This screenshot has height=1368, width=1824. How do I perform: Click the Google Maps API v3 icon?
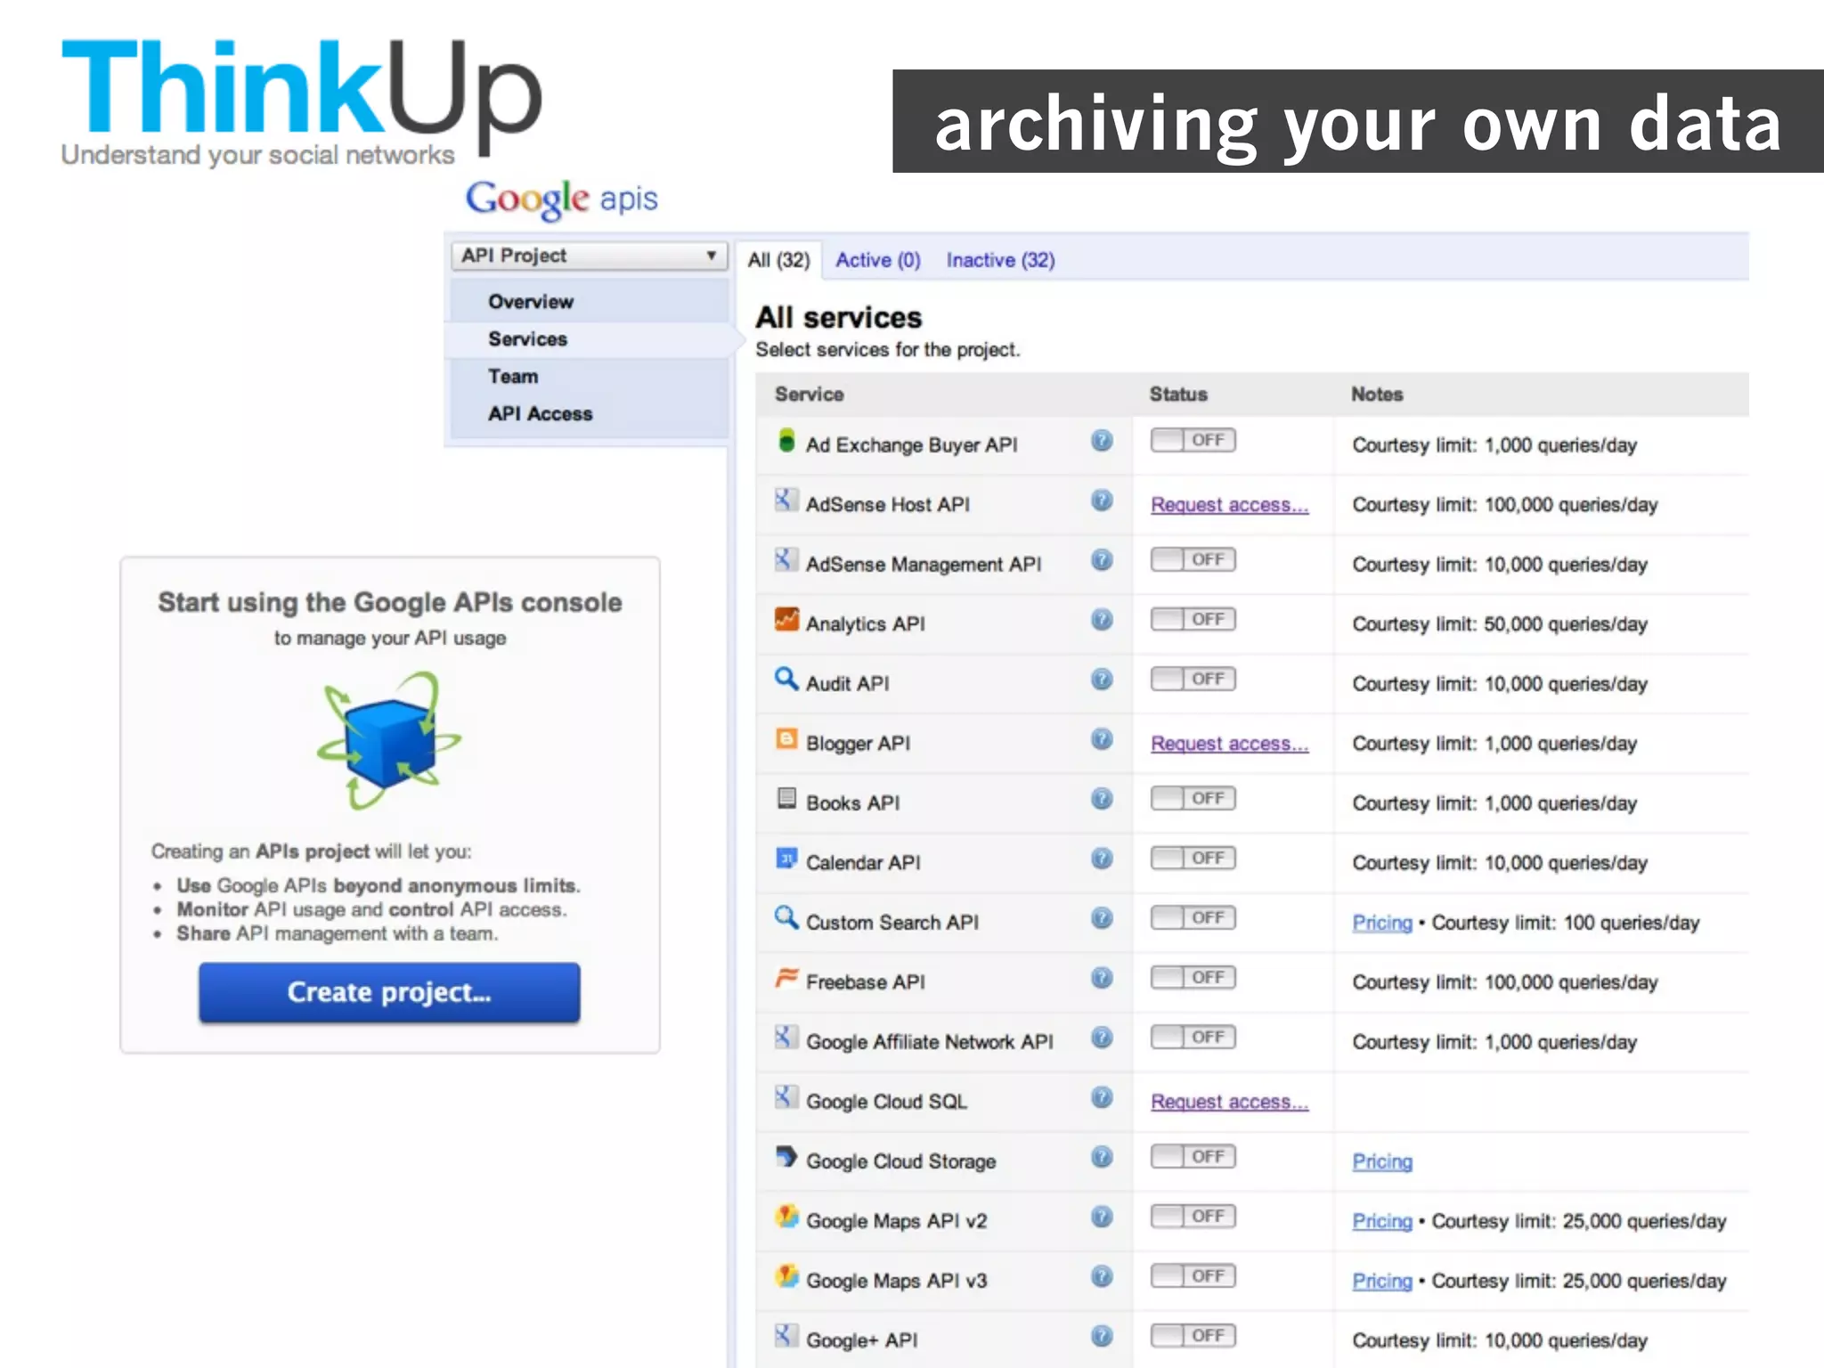pos(786,1276)
